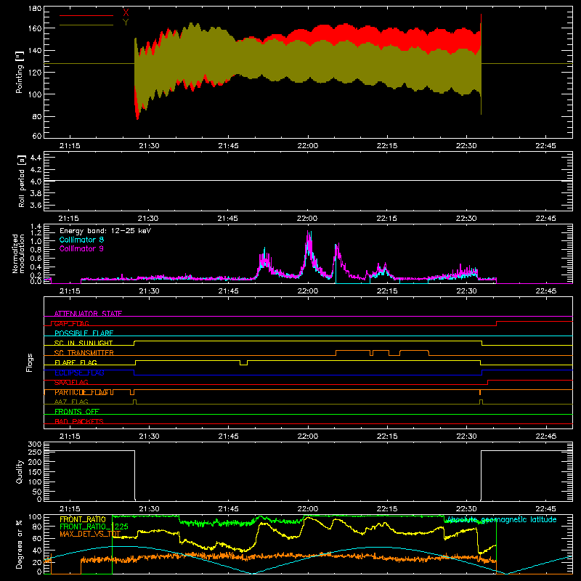Click the Normalized modulation axis title
581x581 pixels.
[18, 253]
